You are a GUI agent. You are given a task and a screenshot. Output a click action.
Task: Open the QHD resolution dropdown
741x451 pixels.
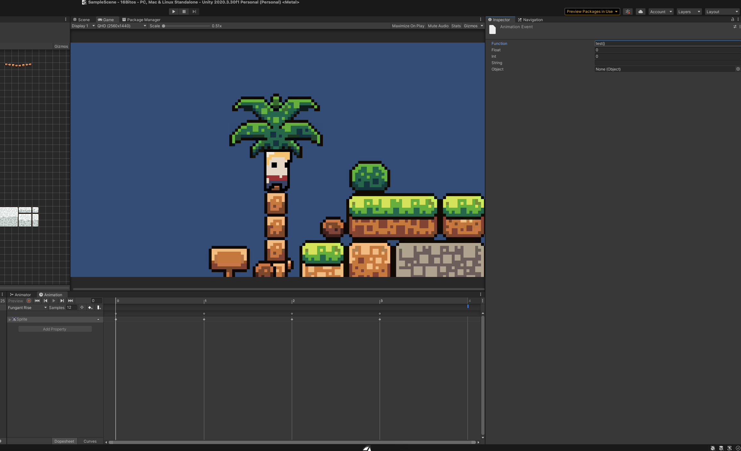coord(122,26)
